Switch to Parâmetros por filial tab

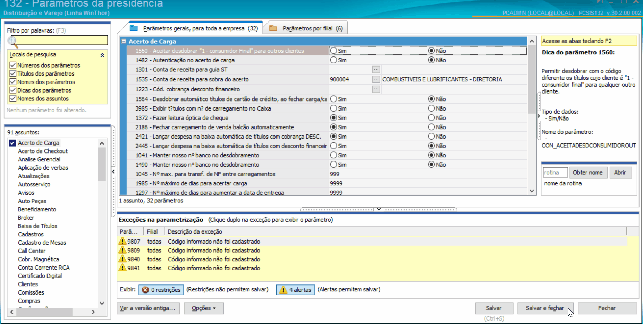[x=305, y=28]
